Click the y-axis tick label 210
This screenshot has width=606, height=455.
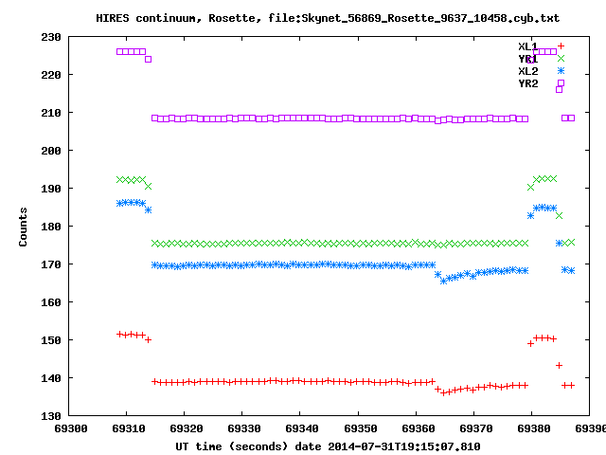pyautogui.click(x=51, y=113)
